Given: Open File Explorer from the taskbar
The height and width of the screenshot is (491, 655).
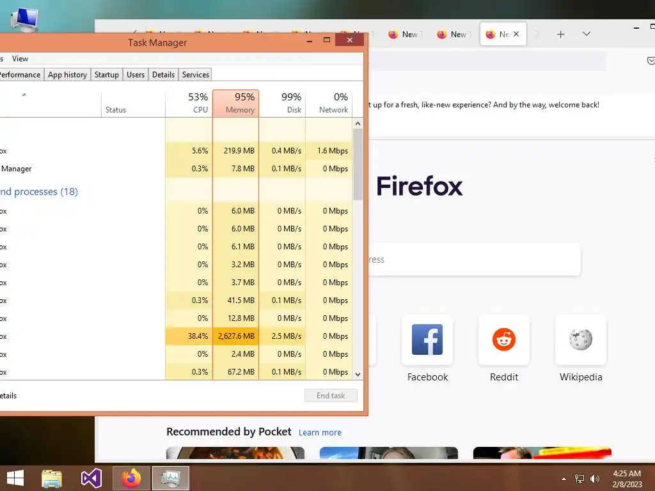Looking at the screenshot, I should (x=52, y=478).
